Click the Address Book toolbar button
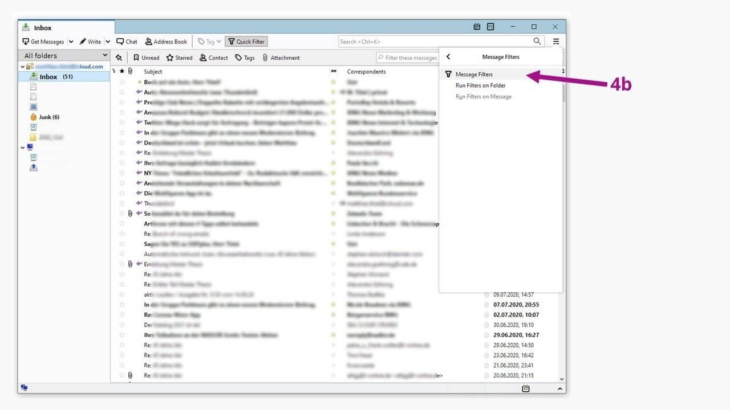730x410 pixels. tap(166, 42)
